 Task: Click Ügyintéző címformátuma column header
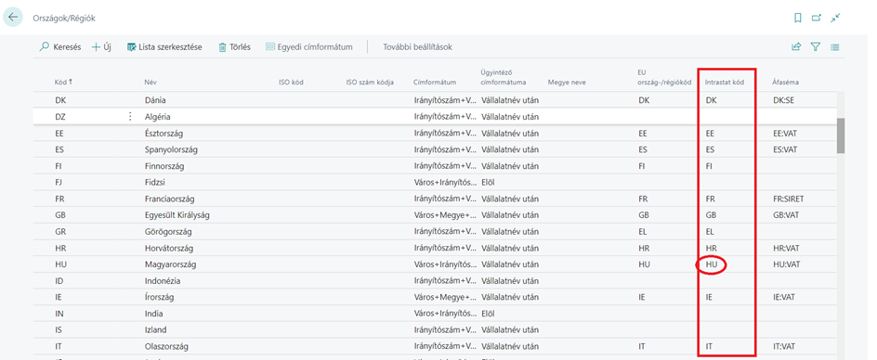click(x=504, y=77)
